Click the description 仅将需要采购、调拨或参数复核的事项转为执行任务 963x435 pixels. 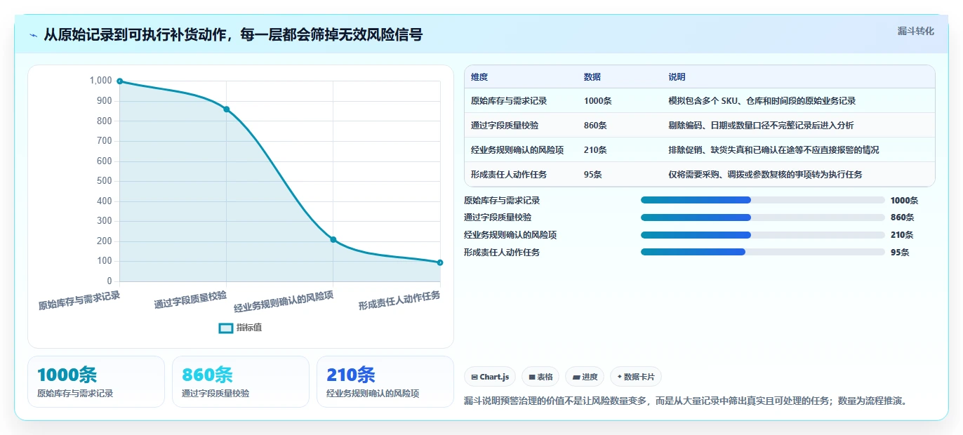[x=766, y=175]
